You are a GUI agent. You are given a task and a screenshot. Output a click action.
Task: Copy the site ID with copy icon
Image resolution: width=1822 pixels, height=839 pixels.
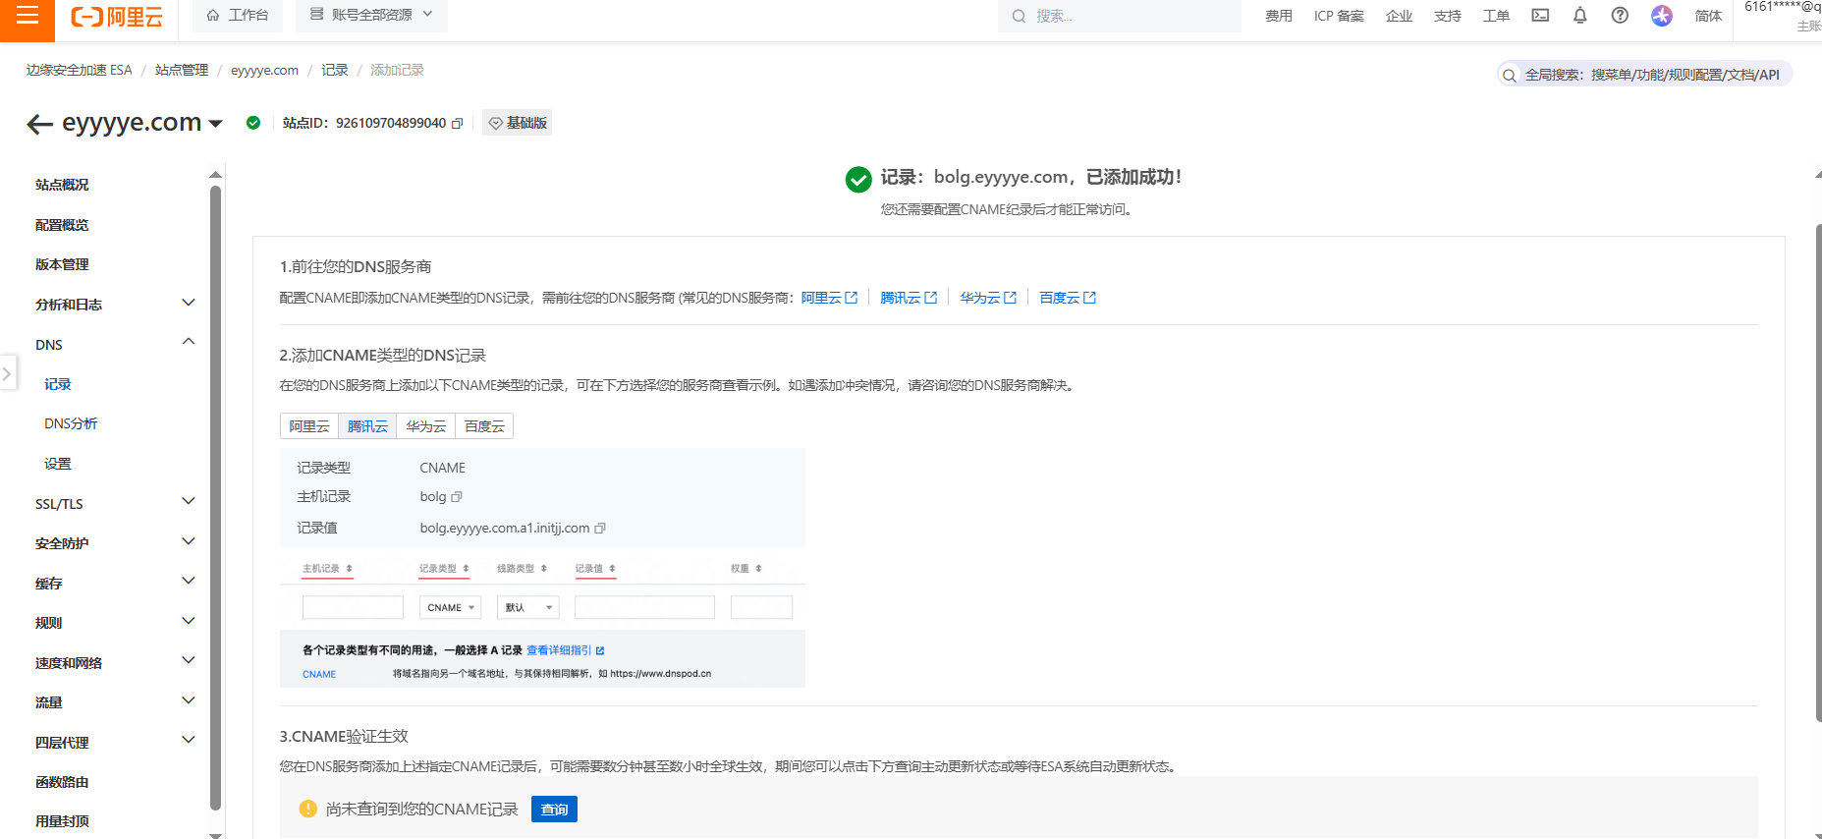[x=457, y=124]
